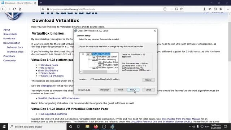Open the Firefox library icon
The width and height of the screenshot is (231, 130).
tap(210, 9)
